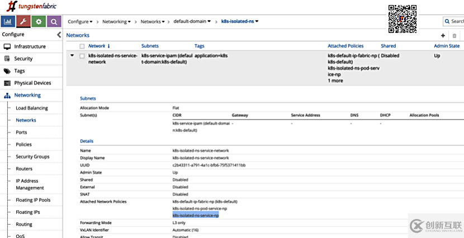Click the Tags icon in the sidebar
Viewport: 464px width, 238px height.
pos(7,71)
